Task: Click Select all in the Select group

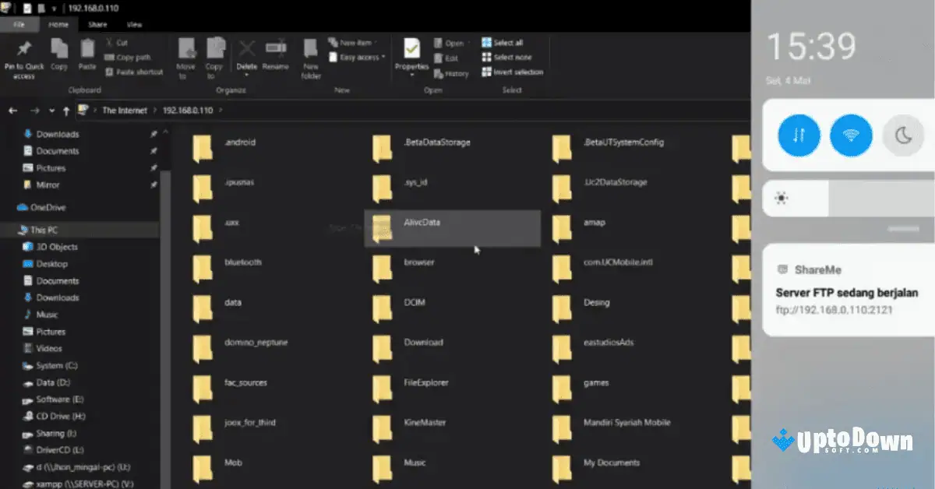Action: click(x=505, y=43)
